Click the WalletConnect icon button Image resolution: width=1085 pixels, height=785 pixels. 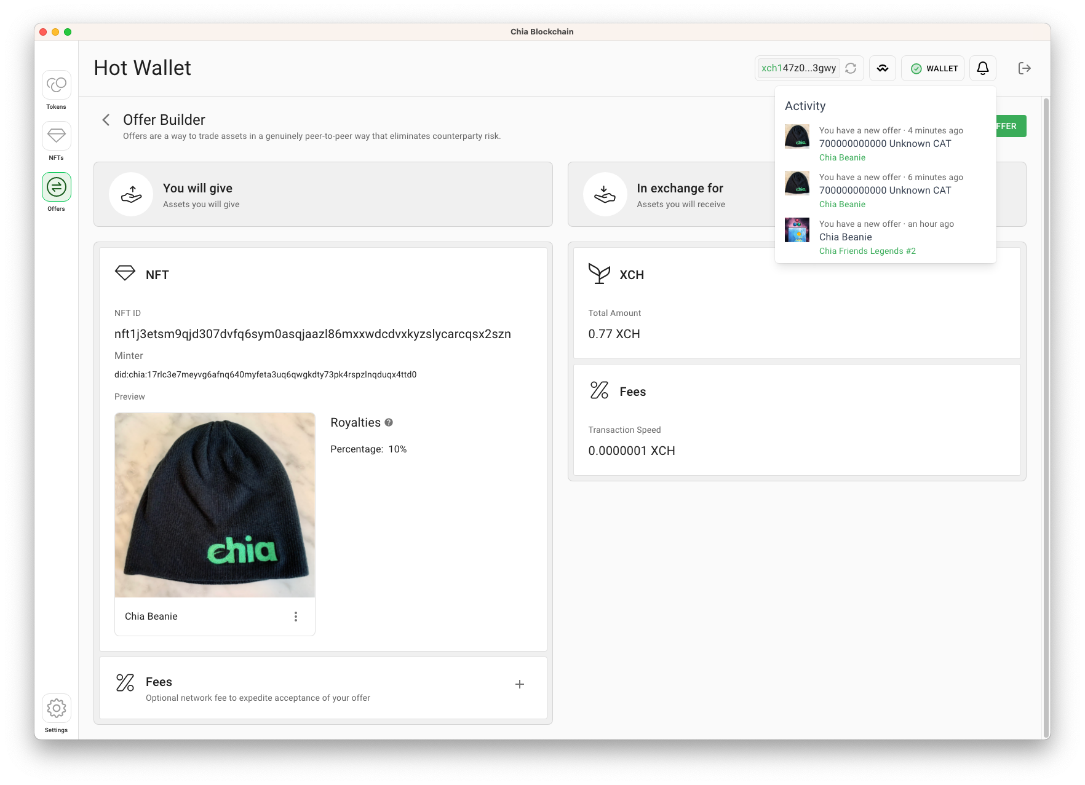pyautogui.click(x=883, y=68)
